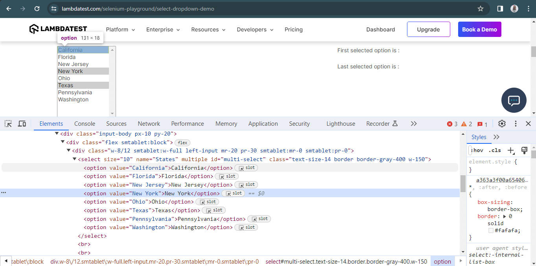Show more DevTools tabs chevron

click(x=413, y=124)
